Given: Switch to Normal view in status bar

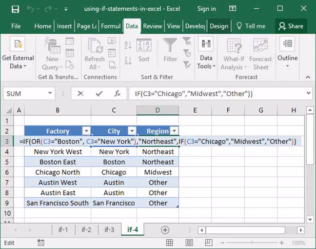Looking at the screenshot, I should tap(169, 243).
